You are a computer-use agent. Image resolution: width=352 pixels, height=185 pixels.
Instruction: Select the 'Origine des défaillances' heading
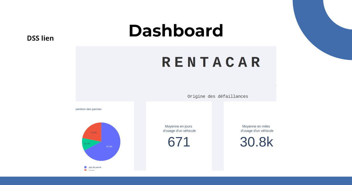click(x=218, y=96)
